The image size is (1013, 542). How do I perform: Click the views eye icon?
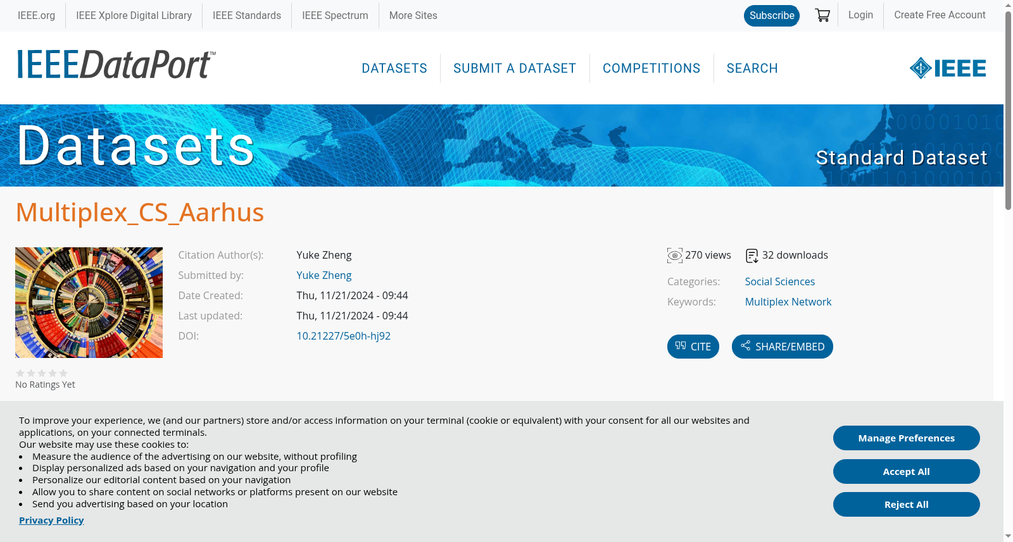pyautogui.click(x=675, y=256)
